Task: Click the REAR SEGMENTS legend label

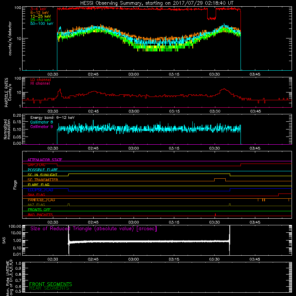Action: [x=49, y=288]
